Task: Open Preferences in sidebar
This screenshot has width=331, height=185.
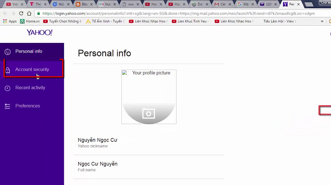Action: coord(32,106)
